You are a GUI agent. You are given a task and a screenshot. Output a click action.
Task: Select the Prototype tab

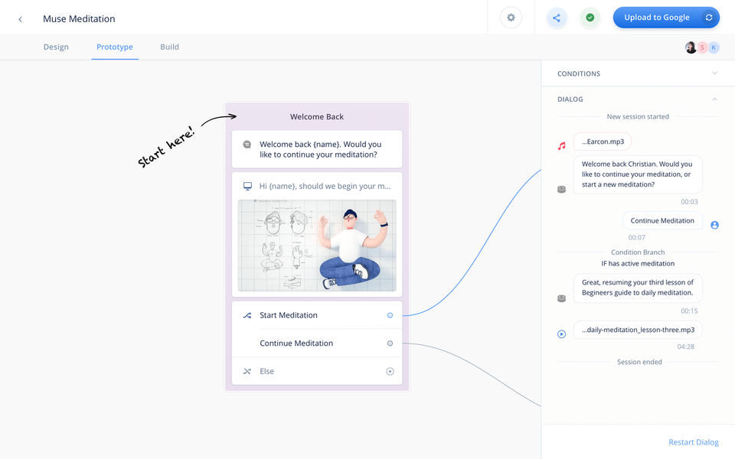[115, 47]
